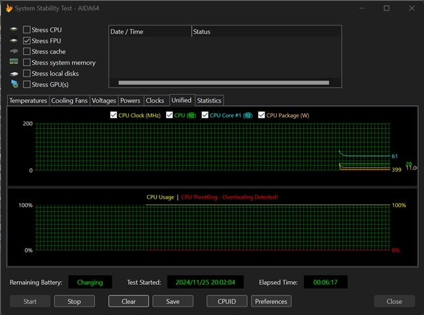
Task: Open the Voltages tab
Action: click(104, 101)
